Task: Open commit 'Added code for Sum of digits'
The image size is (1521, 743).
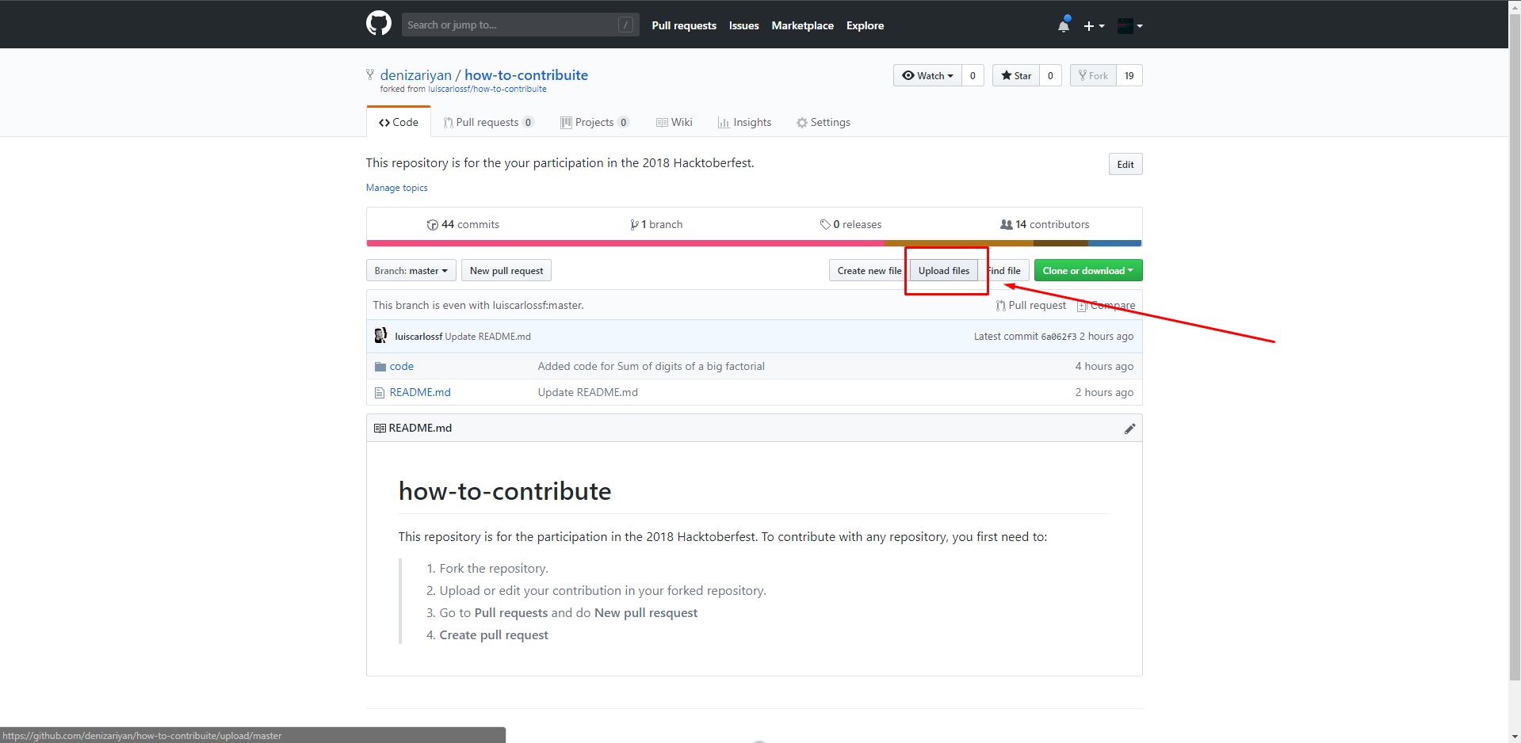Action: tap(651, 366)
